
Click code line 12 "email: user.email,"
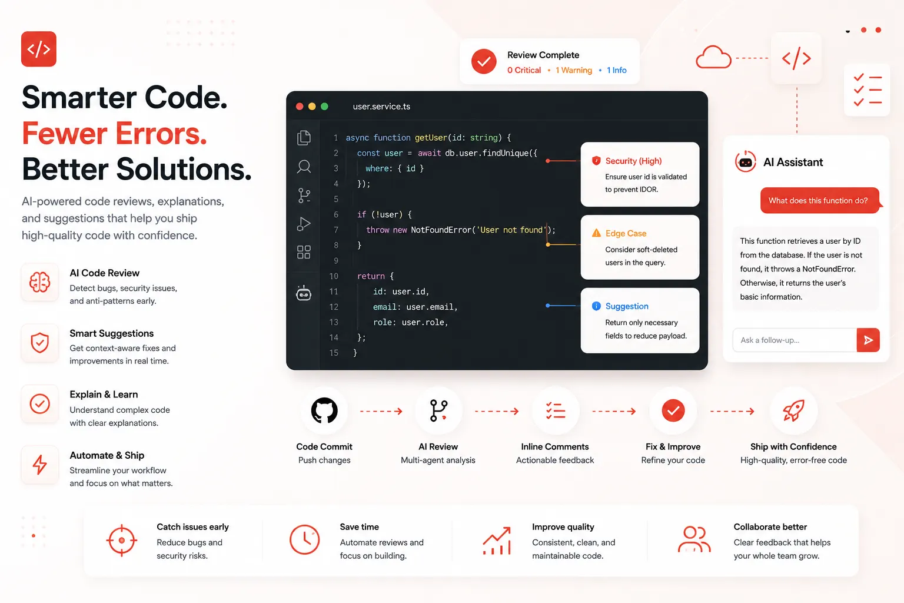tap(415, 307)
